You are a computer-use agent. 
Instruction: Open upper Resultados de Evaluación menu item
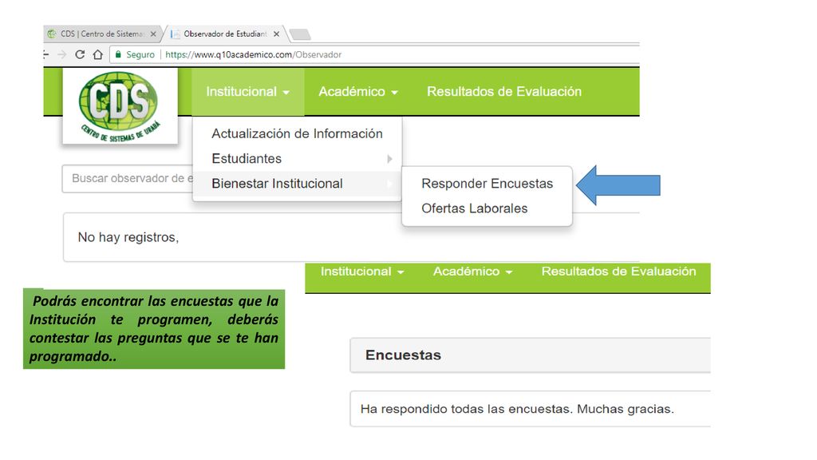(x=504, y=91)
